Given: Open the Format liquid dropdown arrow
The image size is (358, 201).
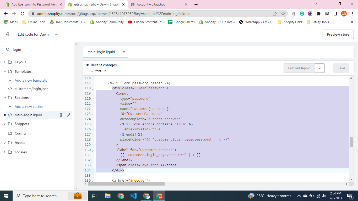Looking at the screenshot, I should tap(319, 68).
